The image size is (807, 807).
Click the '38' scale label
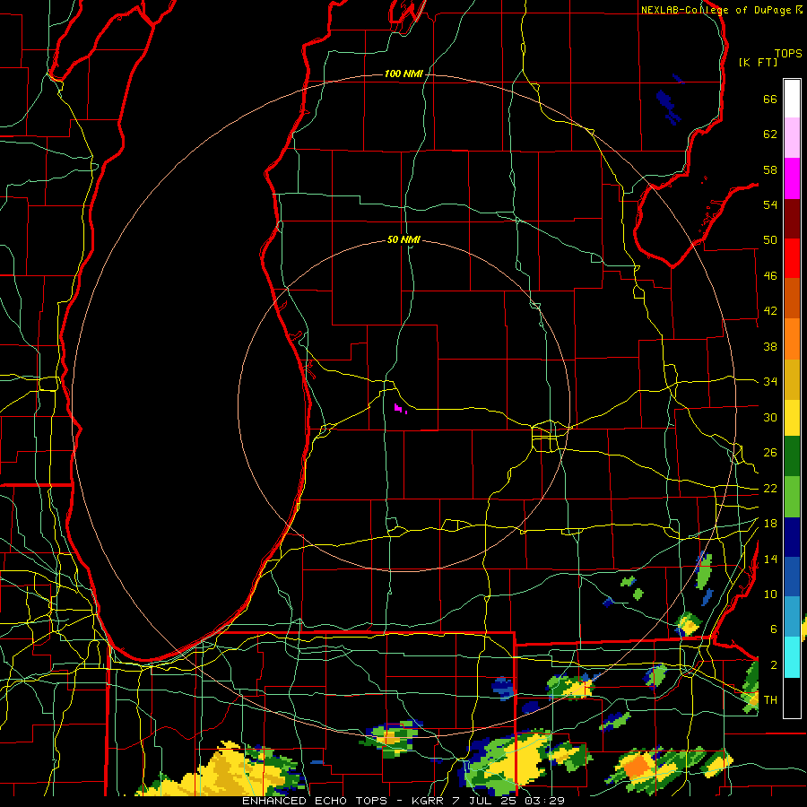(x=770, y=346)
